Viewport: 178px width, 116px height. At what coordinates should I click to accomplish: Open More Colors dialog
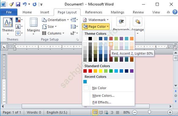pos(108,96)
